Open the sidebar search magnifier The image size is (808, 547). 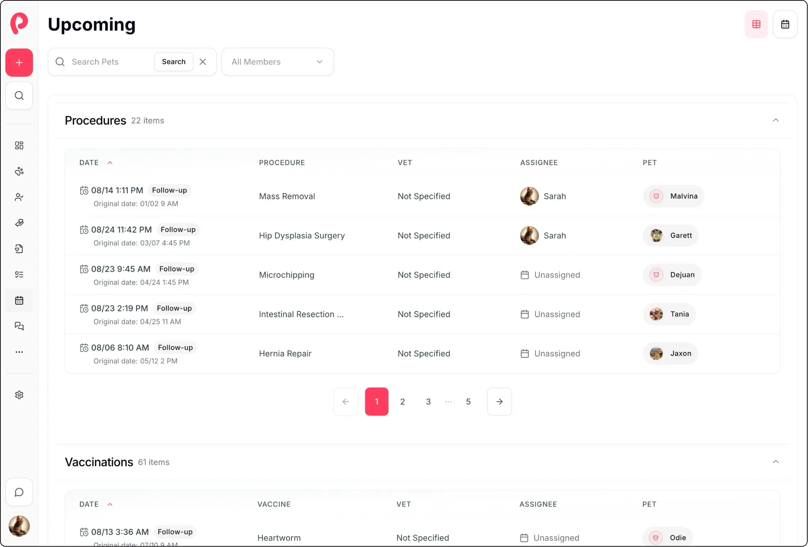[19, 95]
